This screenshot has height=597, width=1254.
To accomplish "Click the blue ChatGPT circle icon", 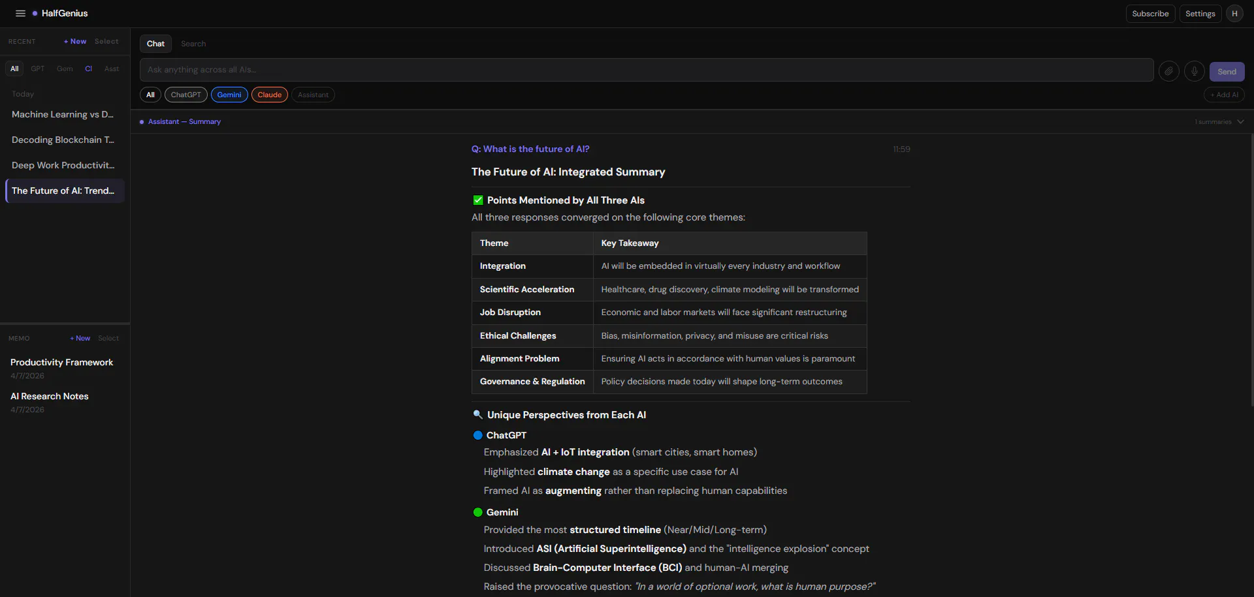I will coord(478,435).
